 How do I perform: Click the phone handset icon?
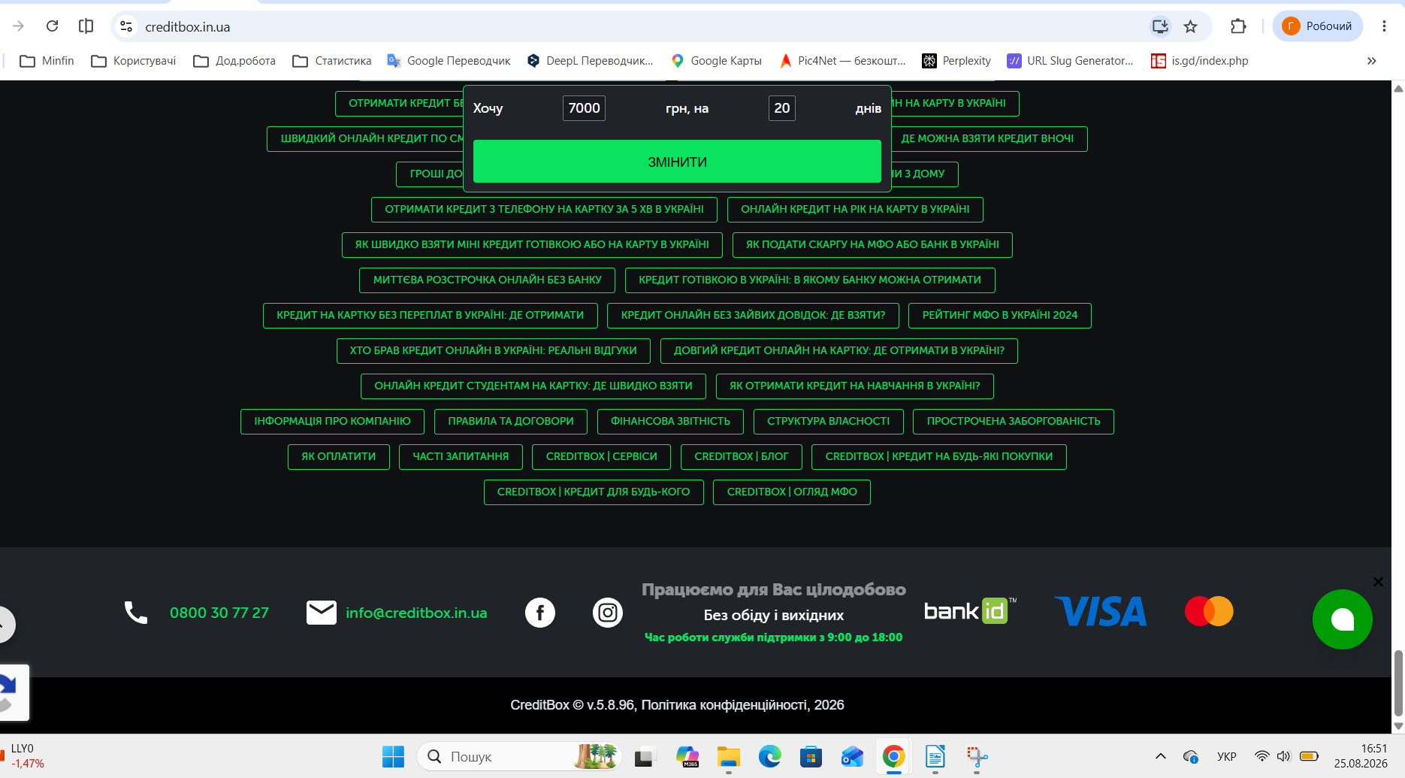[x=135, y=613]
